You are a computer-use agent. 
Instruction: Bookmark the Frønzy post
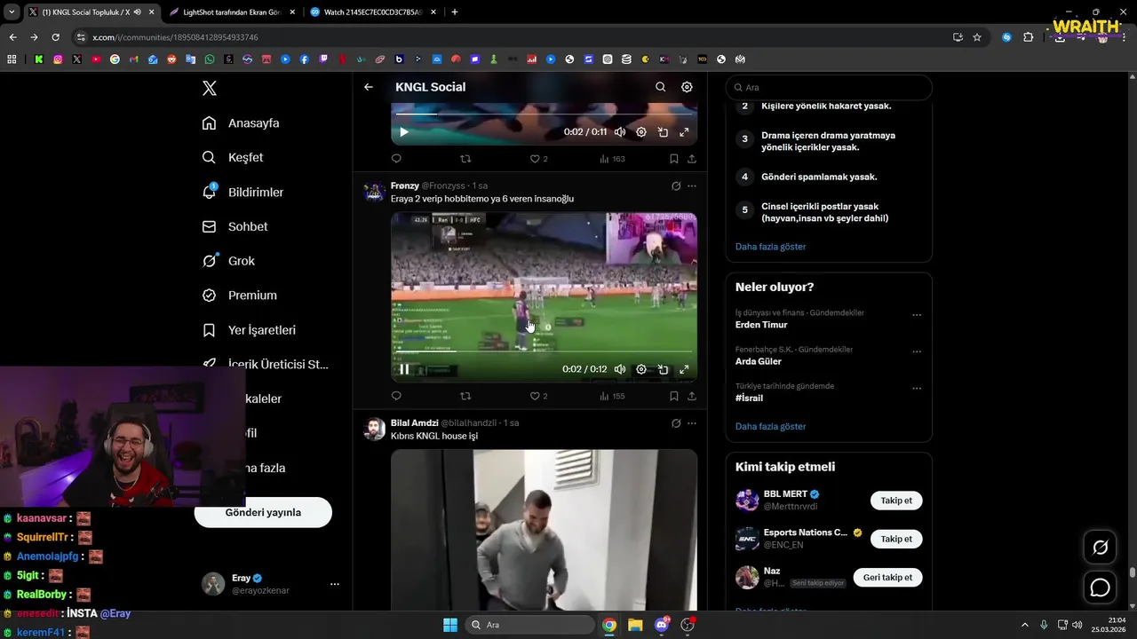(673, 396)
